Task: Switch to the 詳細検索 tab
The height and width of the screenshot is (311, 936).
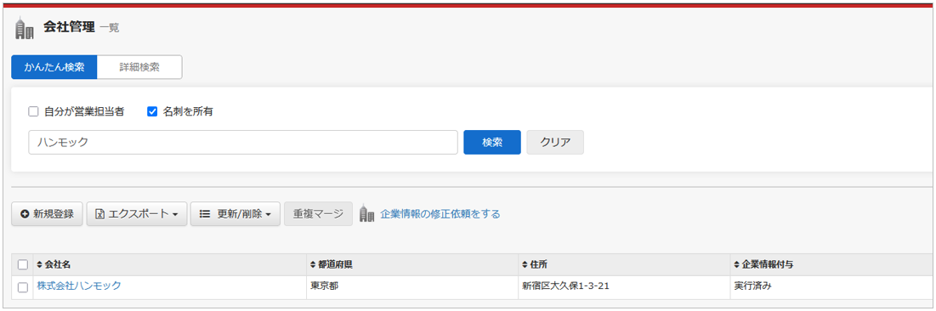Action: (x=139, y=67)
